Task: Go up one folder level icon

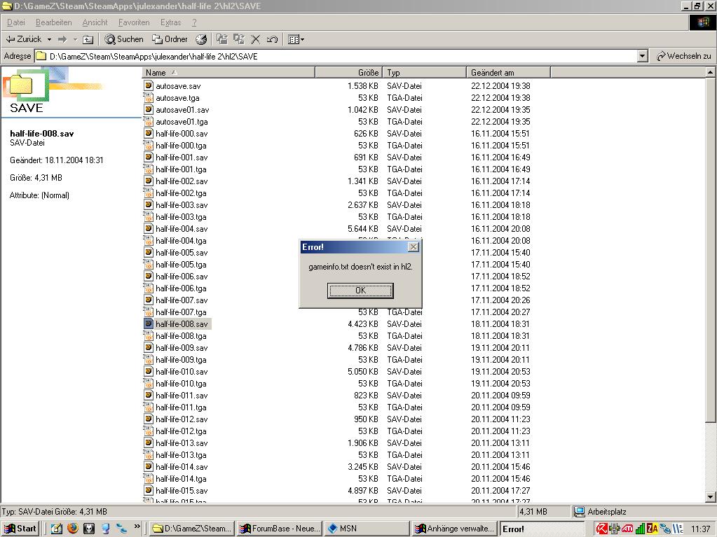Action: click(x=88, y=39)
